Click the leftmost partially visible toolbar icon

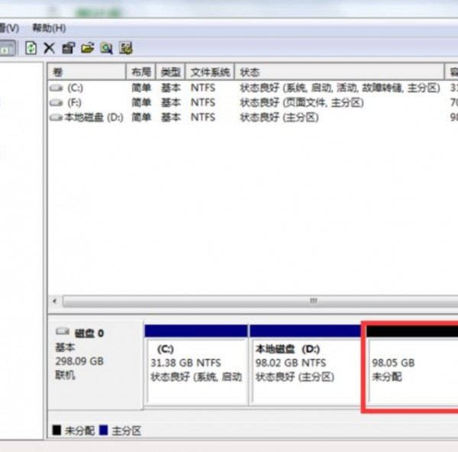point(6,48)
